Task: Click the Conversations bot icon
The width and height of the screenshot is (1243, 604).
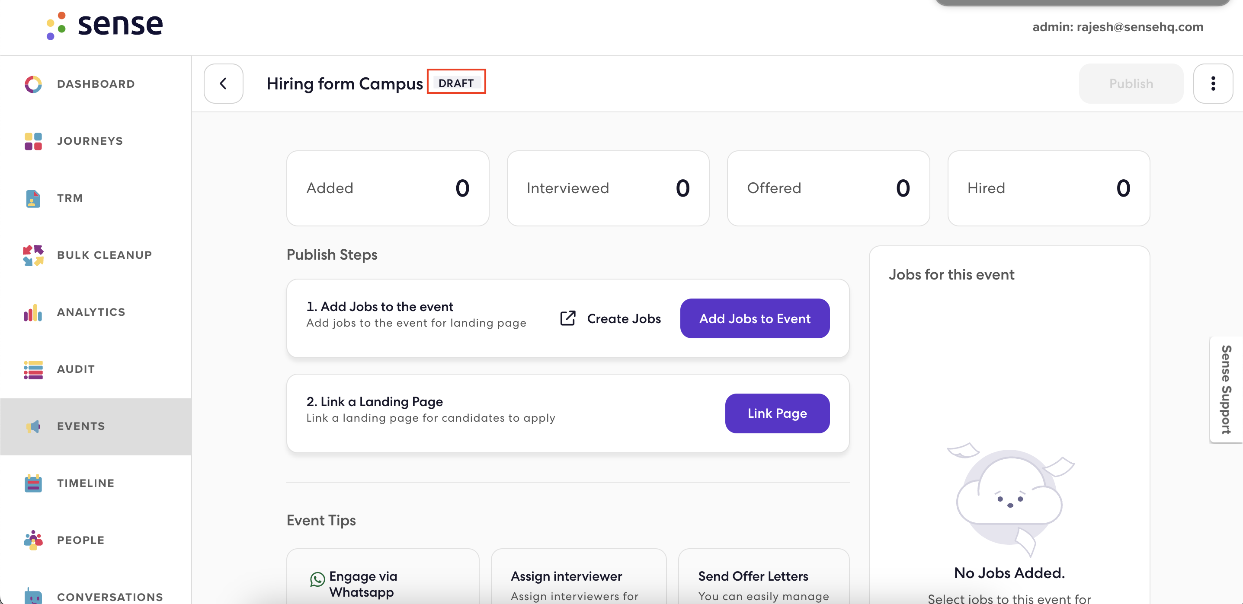Action: click(33, 596)
